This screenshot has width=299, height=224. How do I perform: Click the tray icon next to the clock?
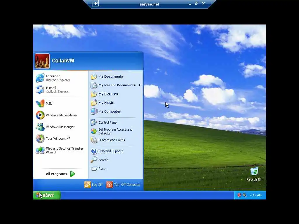point(244,195)
